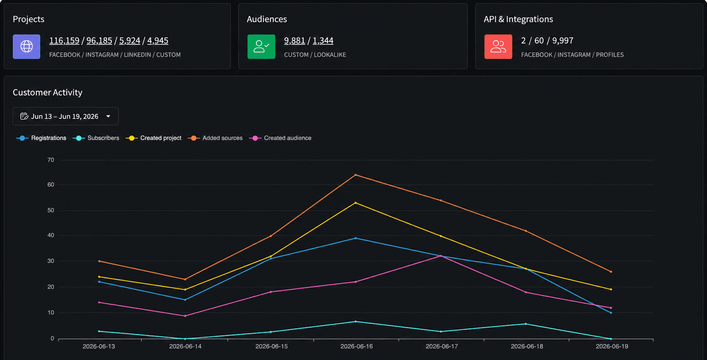The image size is (707, 360).
Task: Click the Audiences card title
Action: 267,19
